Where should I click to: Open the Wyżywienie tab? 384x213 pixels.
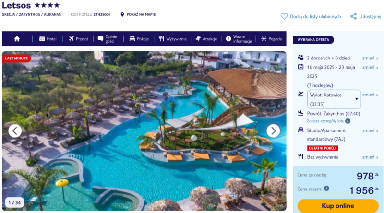pyautogui.click(x=172, y=39)
